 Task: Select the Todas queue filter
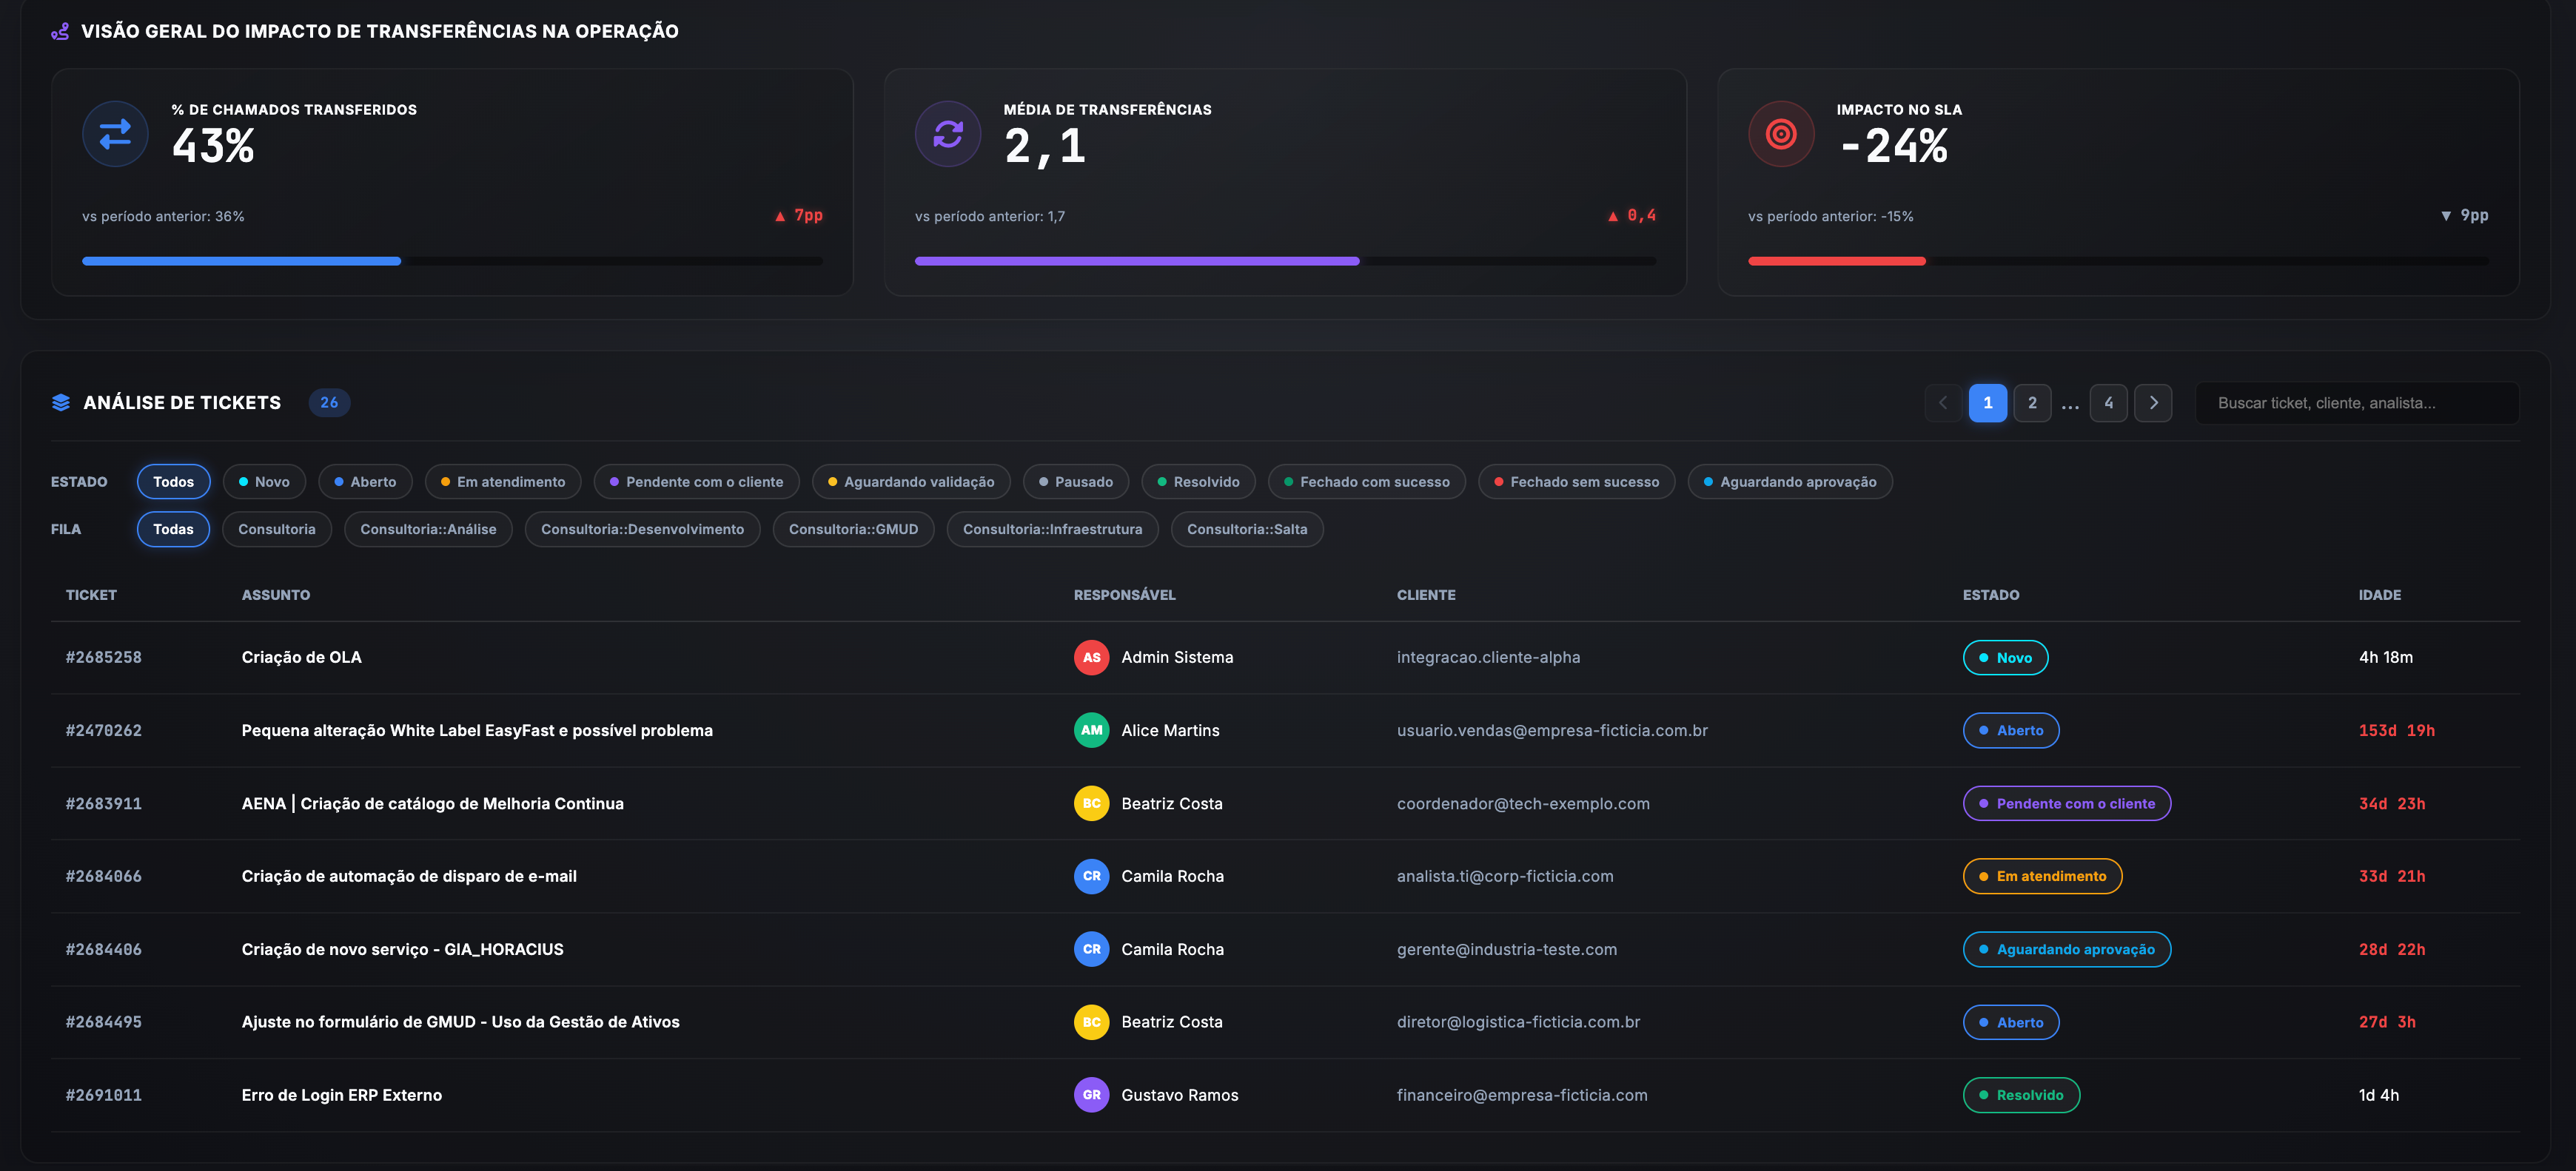point(173,530)
